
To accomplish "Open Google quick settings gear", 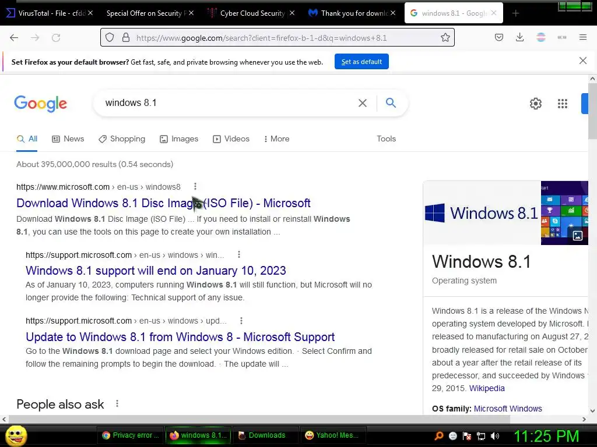I will 536,104.
